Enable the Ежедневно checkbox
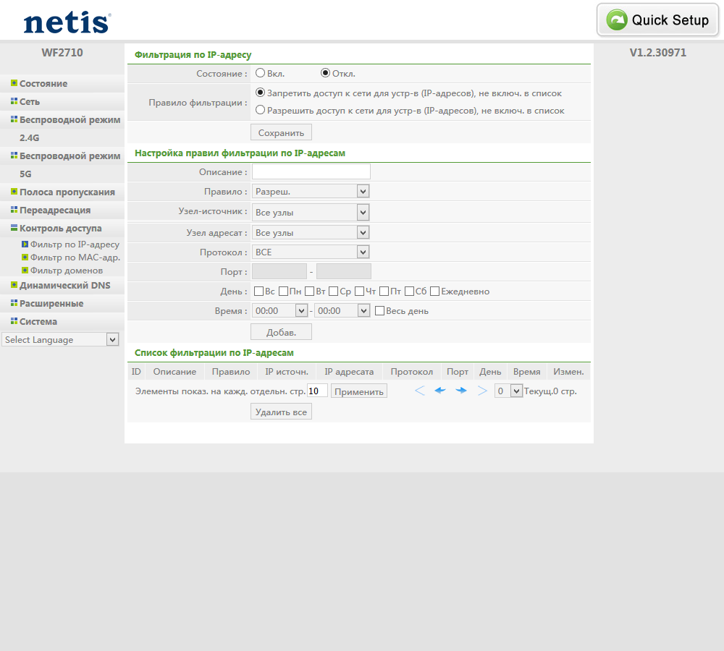The width and height of the screenshot is (724, 651). tap(434, 291)
